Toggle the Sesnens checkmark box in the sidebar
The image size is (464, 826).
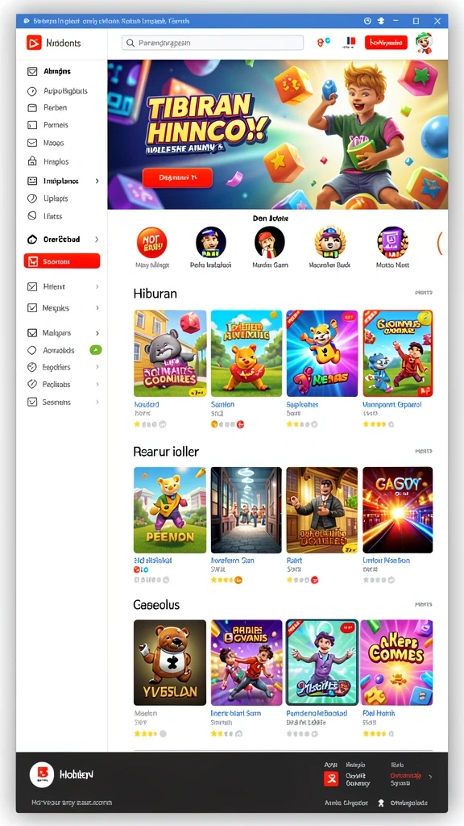tap(32, 402)
